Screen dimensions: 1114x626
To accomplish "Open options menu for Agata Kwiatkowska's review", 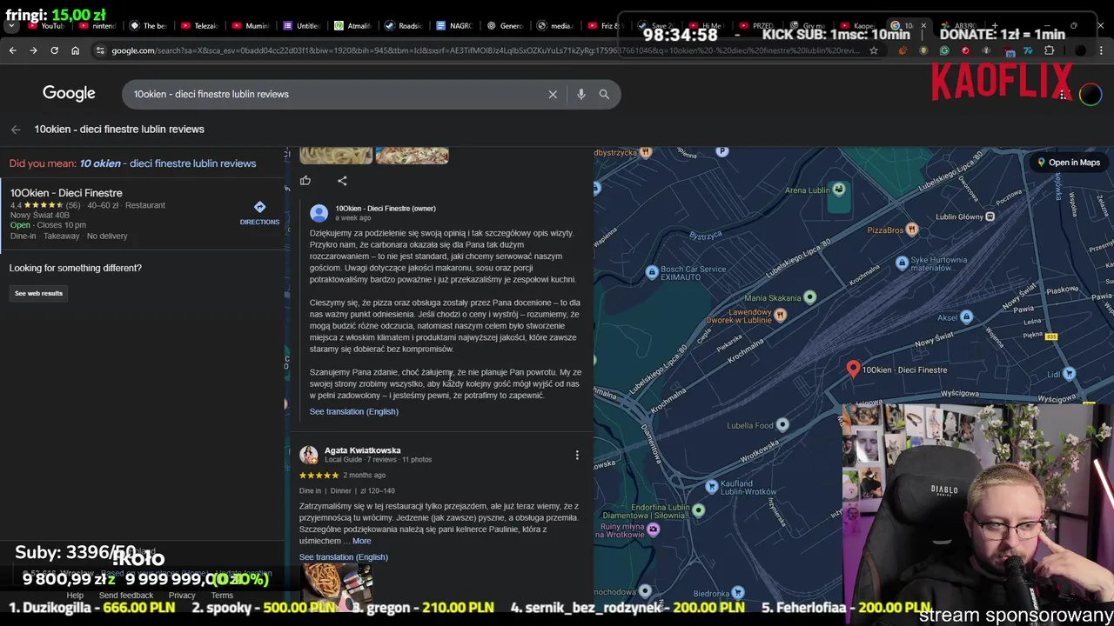I will [576, 455].
